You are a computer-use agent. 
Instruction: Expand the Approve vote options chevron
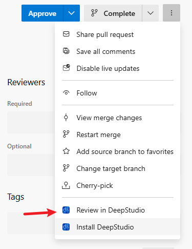point(71,13)
